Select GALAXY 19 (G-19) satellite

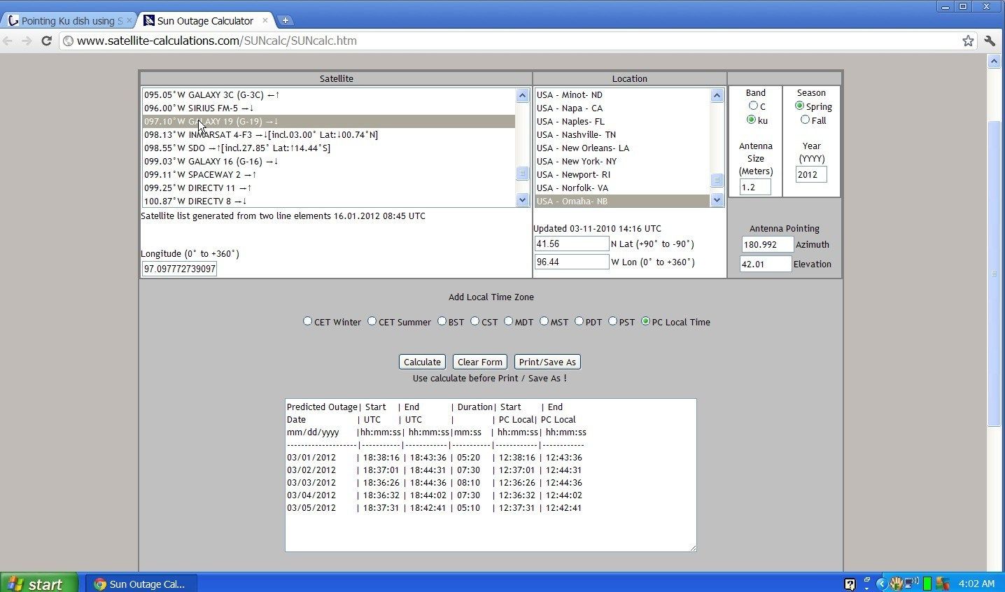(328, 121)
